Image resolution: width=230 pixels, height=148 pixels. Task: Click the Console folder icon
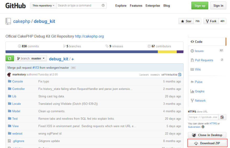point(9,81)
